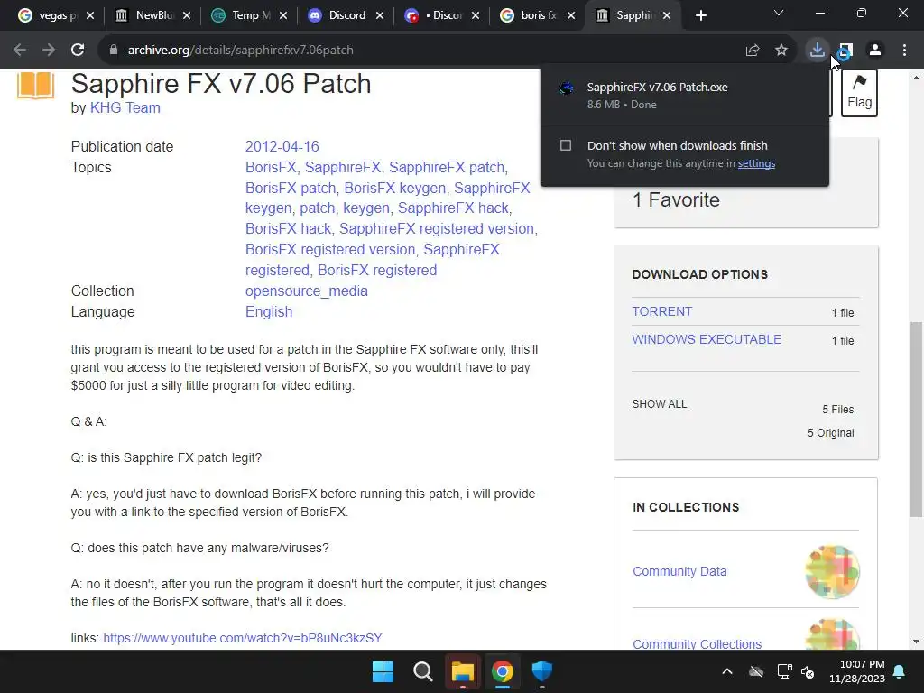
Task: Switch to the first Discord tab
Action: point(339,15)
